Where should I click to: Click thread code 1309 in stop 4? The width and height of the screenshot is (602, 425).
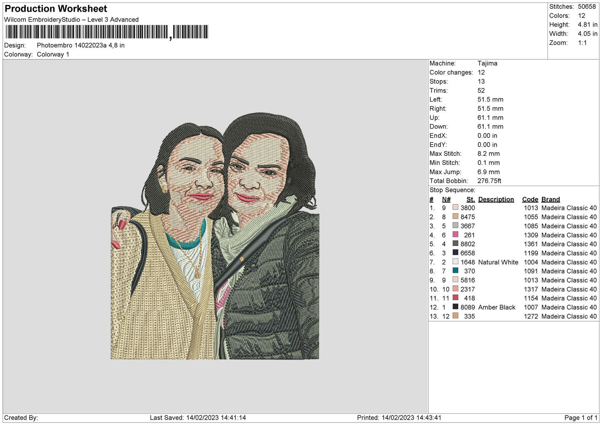coord(531,235)
